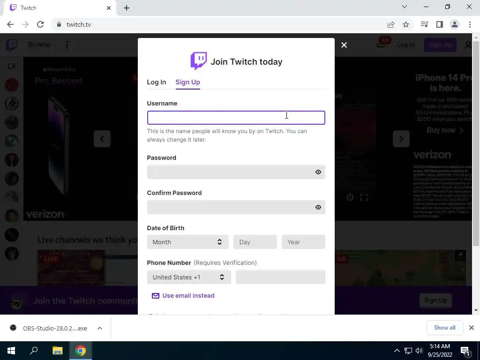This screenshot has width=480, height=360.
Task: Click Sign Up in the bottom community banner
Action: [x=435, y=300]
